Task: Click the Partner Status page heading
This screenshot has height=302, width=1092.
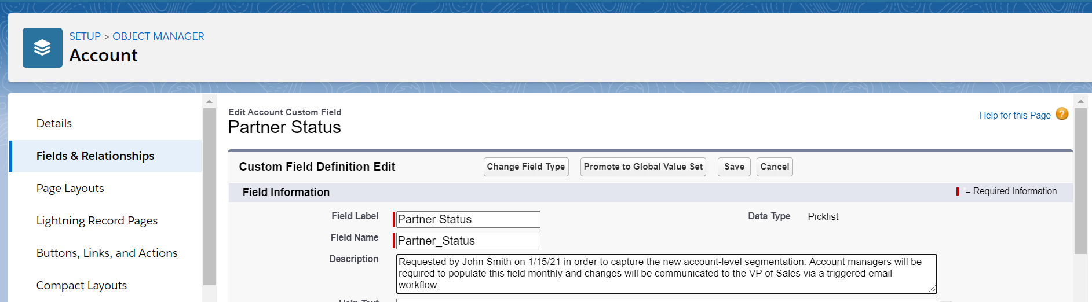Action: 284,127
